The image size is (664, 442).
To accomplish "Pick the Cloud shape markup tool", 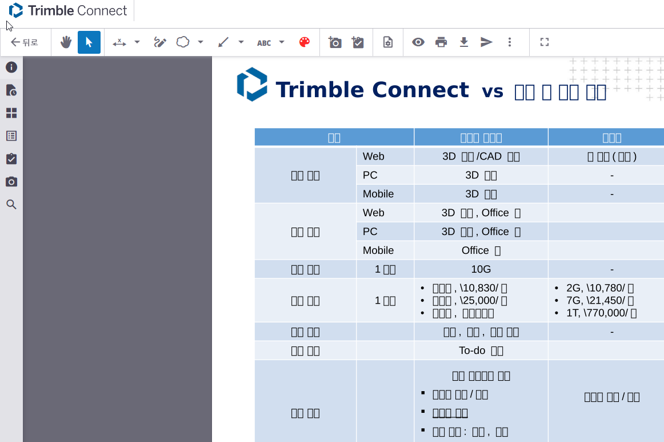I will (183, 42).
